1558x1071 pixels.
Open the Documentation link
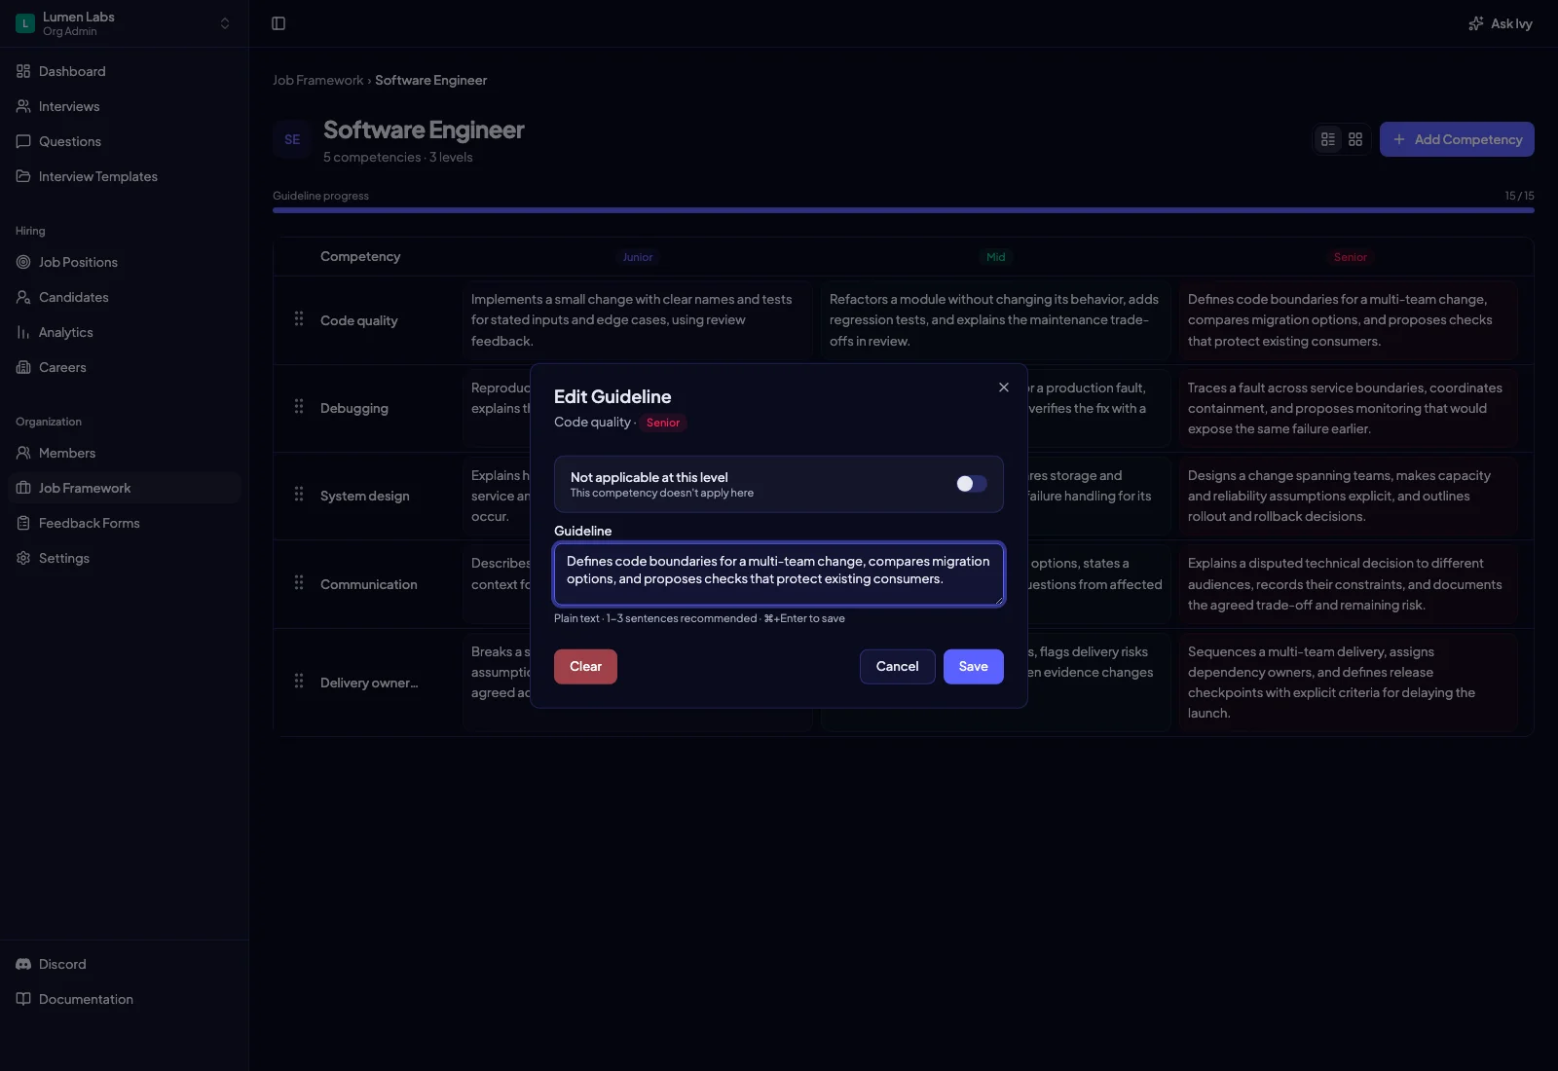125,999
